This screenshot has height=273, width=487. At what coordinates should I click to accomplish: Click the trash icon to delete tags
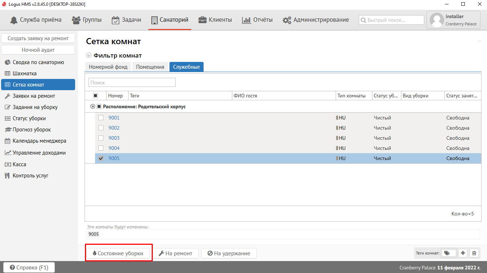tap(474, 253)
